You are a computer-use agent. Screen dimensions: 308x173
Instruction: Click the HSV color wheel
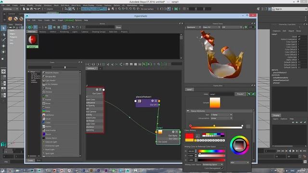pyautogui.click(x=240, y=145)
